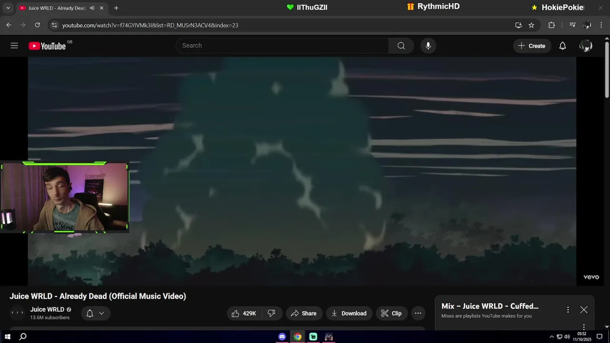Image resolution: width=610 pixels, height=343 pixels.
Task: Open the game app icon in taskbar
Action: point(329,337)
